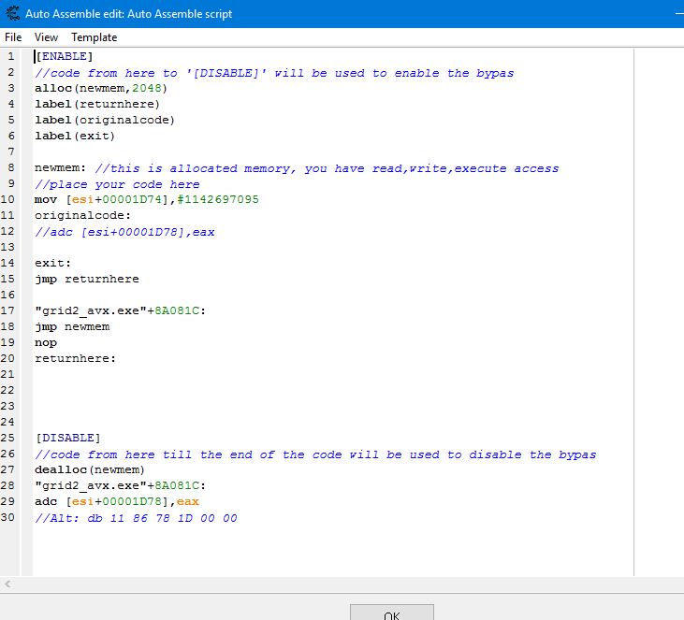Image resolution: width=684 pixels, height=620 pixels.
Task: Click the 'nop' instruction line
Action: click(46, 342)
